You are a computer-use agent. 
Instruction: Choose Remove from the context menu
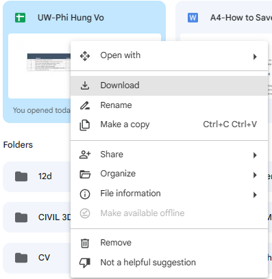point(169,243)
